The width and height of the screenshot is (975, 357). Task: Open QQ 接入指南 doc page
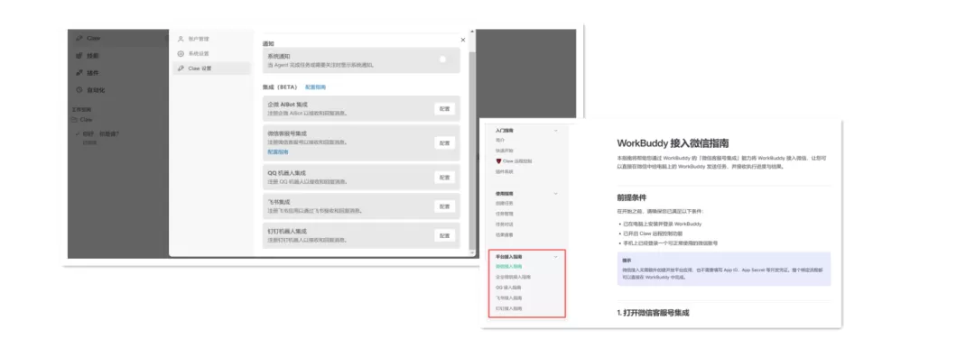(508, 288)
